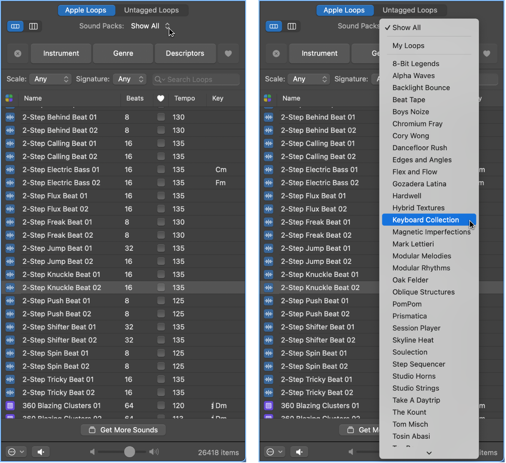Adjust the preview volume slider
This screenshot has width=506, height=463.
[x=129, y=451]
